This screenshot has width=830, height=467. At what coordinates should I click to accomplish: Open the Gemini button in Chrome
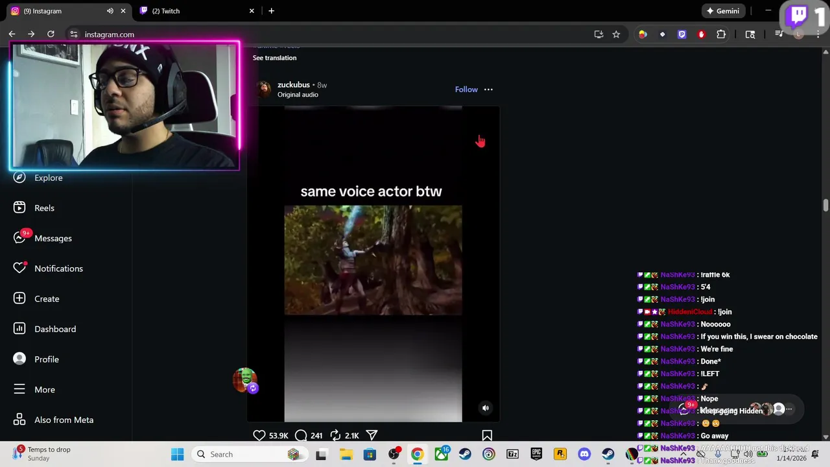click(x=723, y=11)
